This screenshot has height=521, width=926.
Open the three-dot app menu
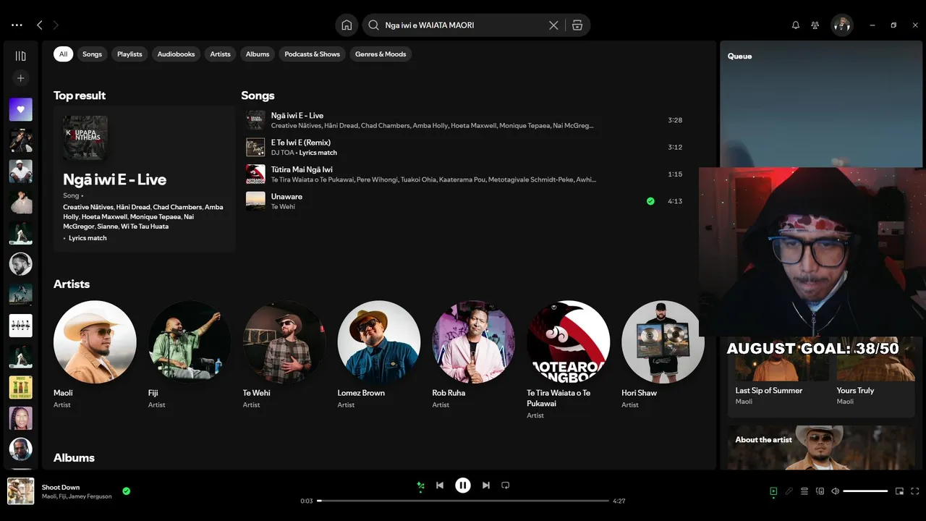pyautogui.click(x=17, y=25)
